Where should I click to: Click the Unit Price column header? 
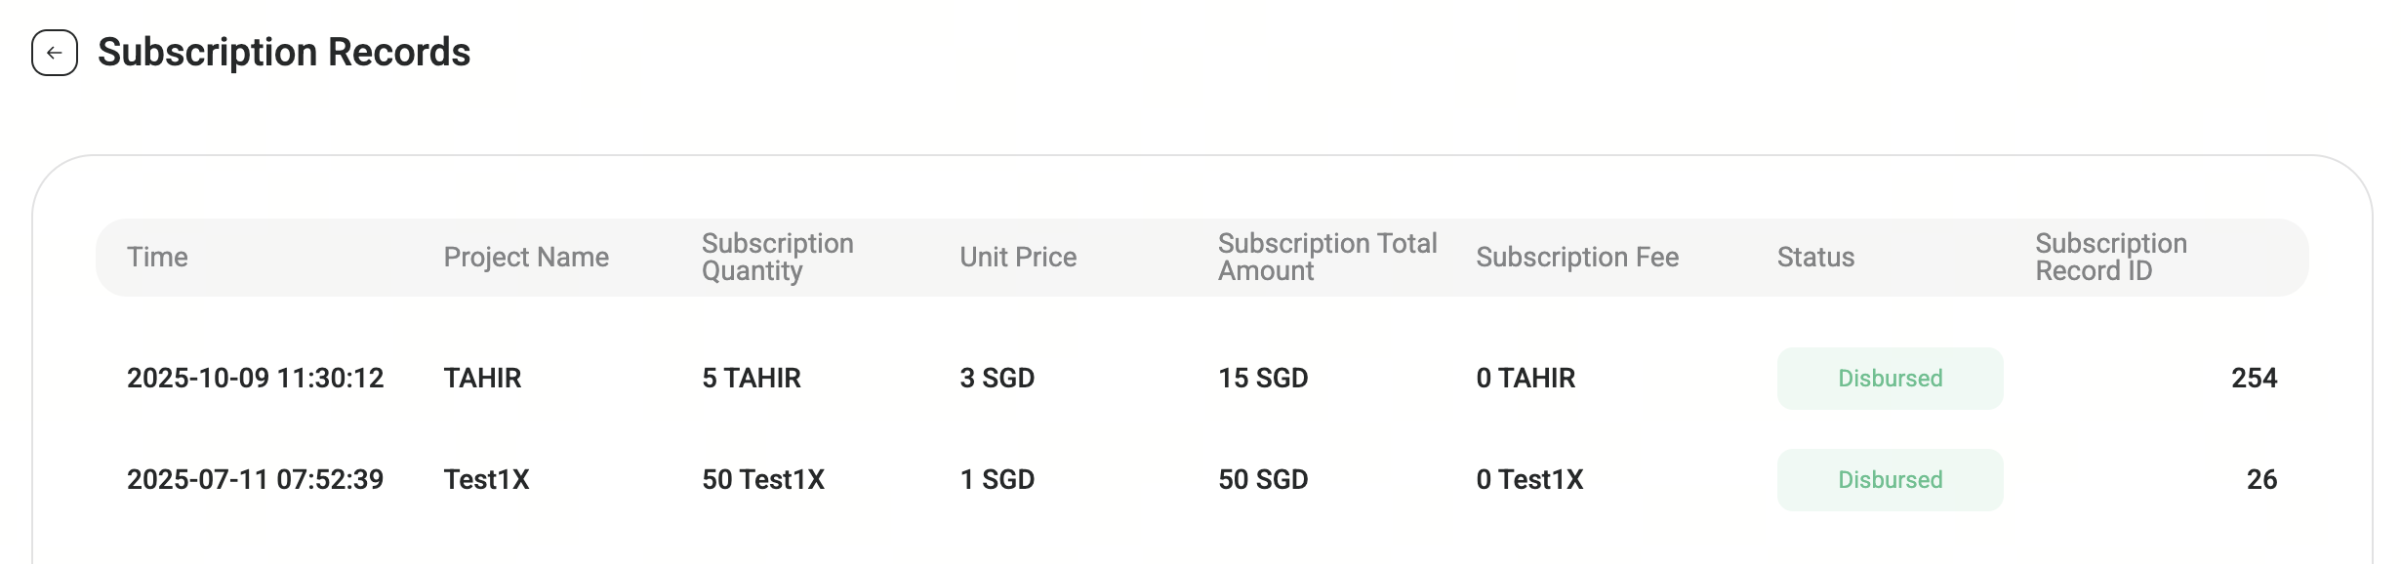tap(1018, 258)
